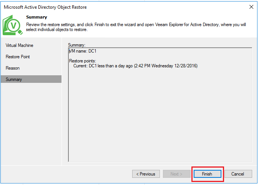Viewport: 259px width, 185px height.
Task: Click the 'Review the restore settings' description
Action: [x=136, y=27]
